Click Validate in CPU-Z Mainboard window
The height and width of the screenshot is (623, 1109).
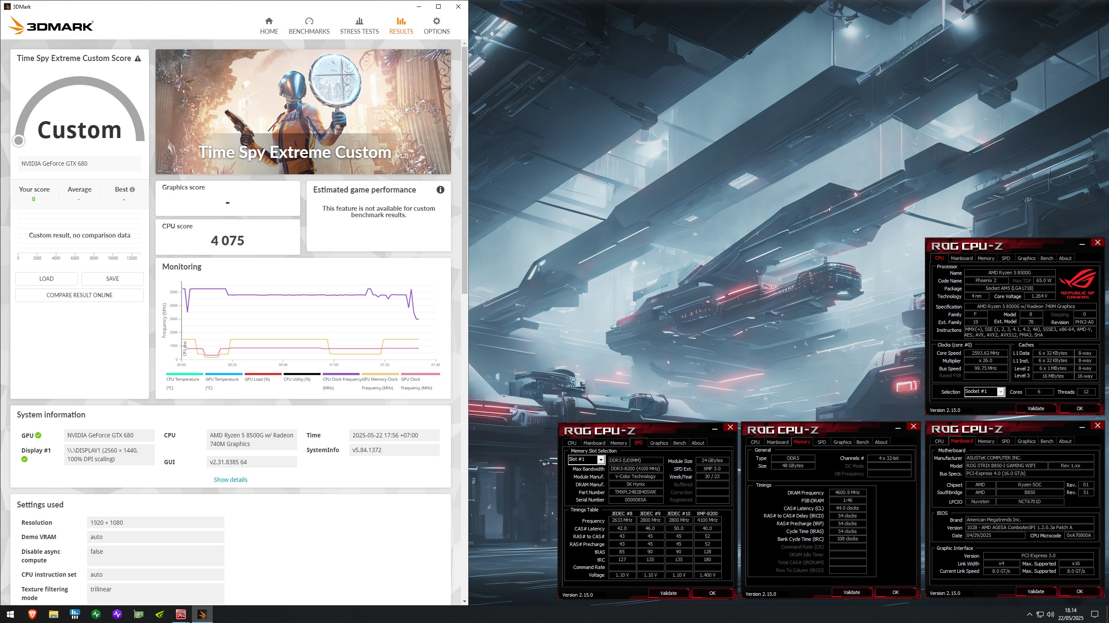tap(1036, 591)
